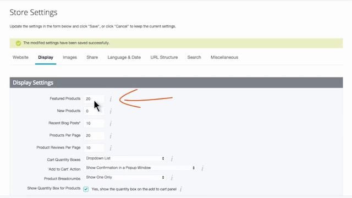Focus the Recent Blog Posts field
Image resolution: width=352 pixels, height=198 pixels.
click(x=94, y=123)
